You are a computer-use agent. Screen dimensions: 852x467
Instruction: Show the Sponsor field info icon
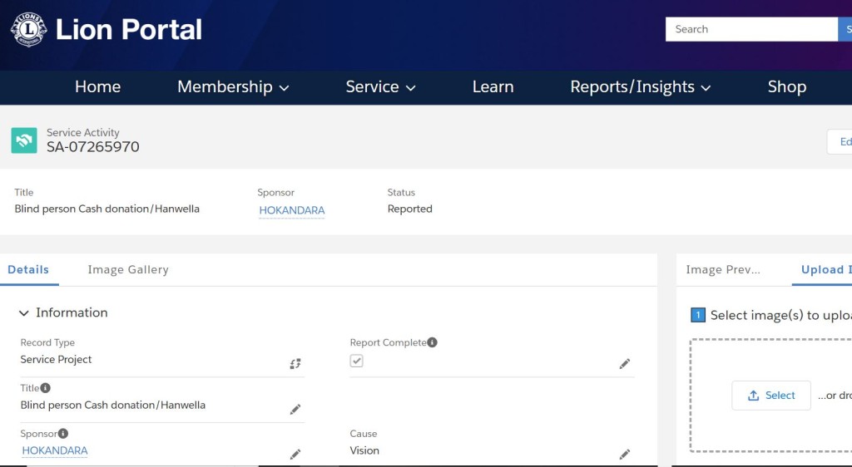[x=63, y=434]
